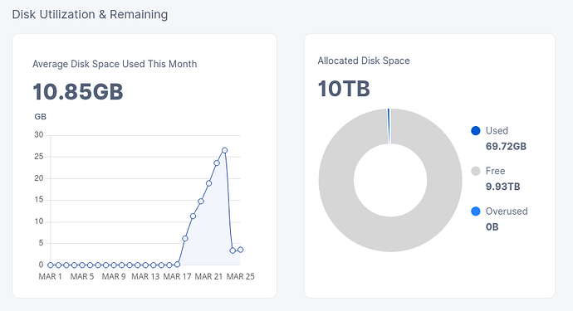Click the data point near 15 GB
Viewport: 573px width, 311px height.
[x=201, y=202]
